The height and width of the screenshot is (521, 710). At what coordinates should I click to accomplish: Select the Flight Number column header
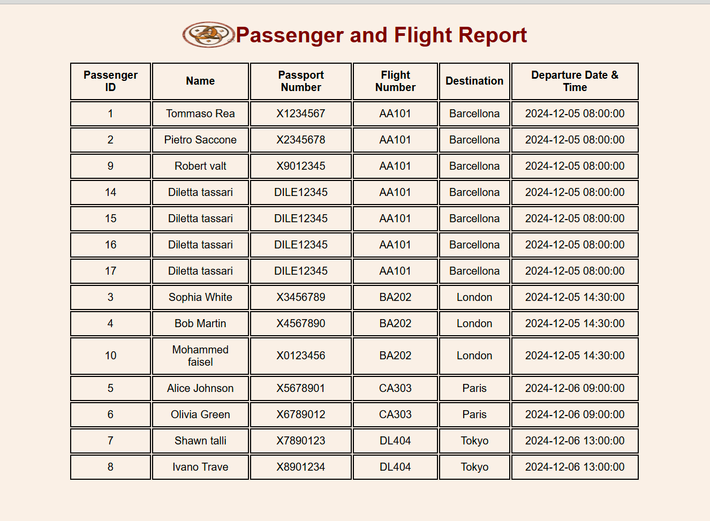coord(395,81)
